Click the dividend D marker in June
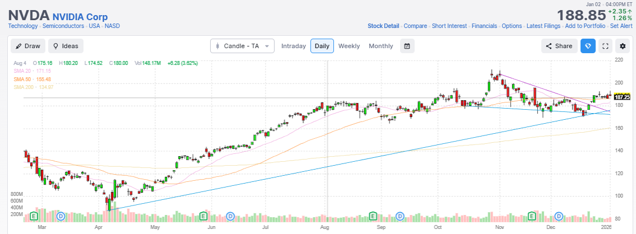636x234 pixels. (x=231, y=216)
